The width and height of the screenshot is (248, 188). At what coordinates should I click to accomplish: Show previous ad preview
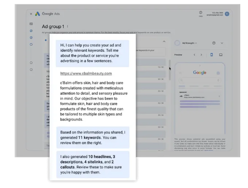click(194, 55)
